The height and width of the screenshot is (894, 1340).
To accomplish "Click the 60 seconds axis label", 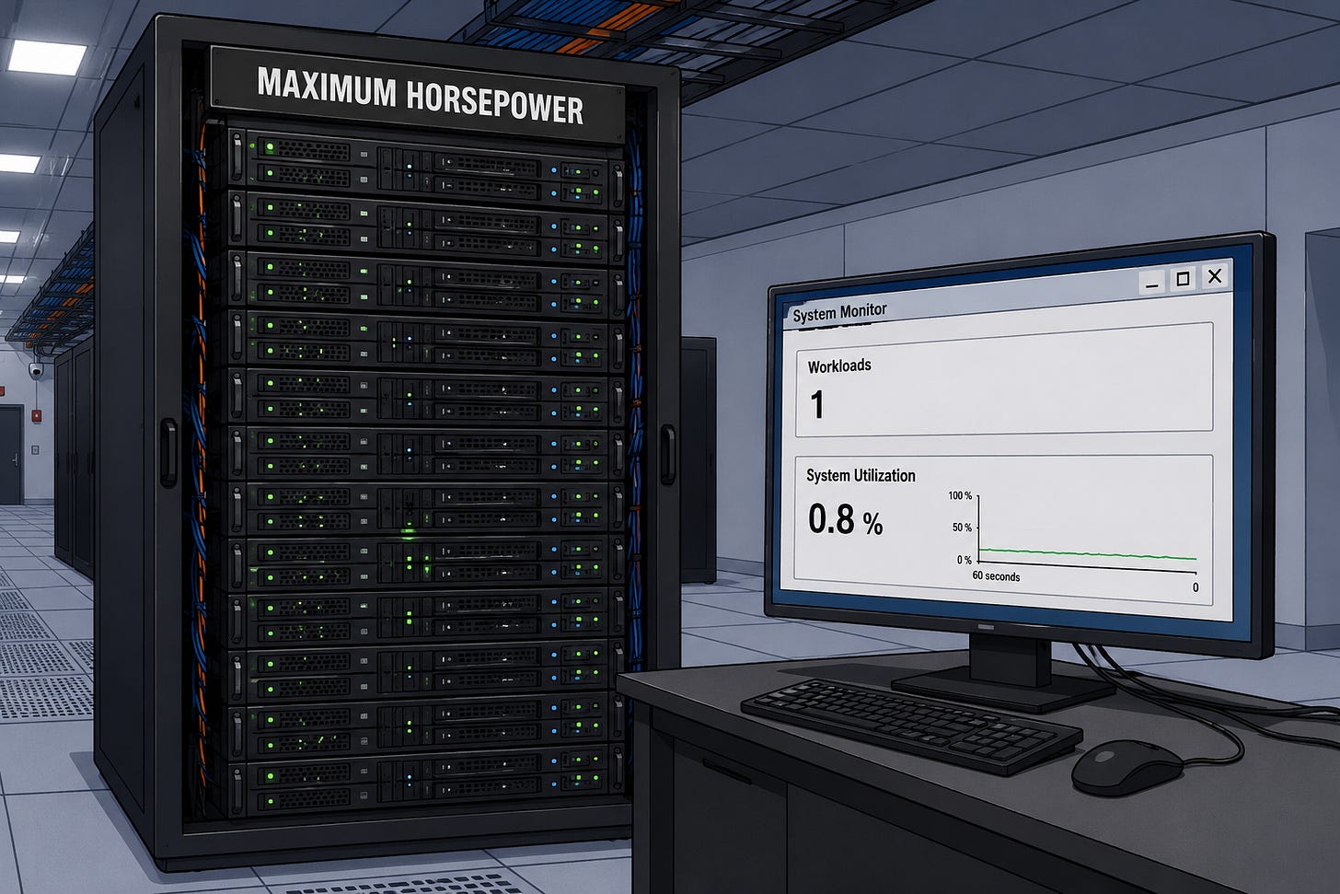I will pyautogui.click(x=996, y=576).
